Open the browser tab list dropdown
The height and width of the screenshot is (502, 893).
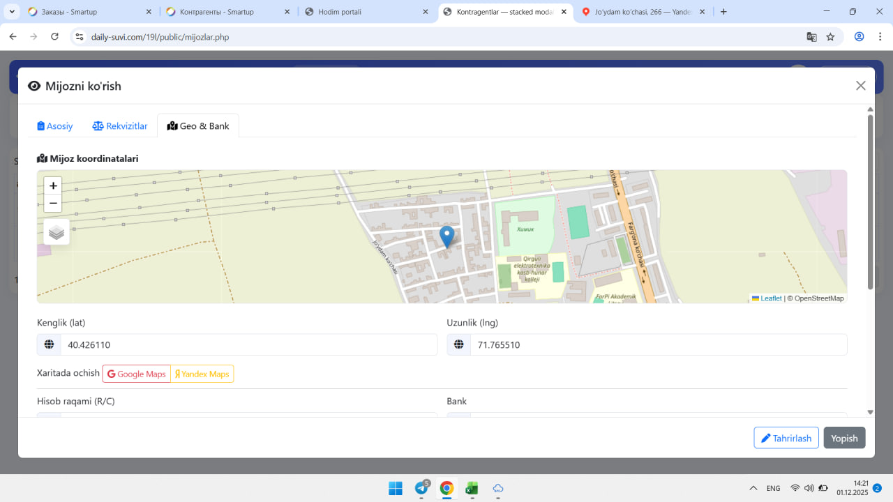13,12
